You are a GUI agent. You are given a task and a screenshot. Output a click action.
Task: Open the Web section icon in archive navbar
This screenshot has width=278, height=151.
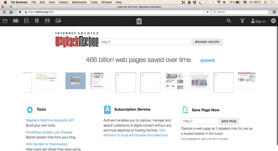click(5, 21)
